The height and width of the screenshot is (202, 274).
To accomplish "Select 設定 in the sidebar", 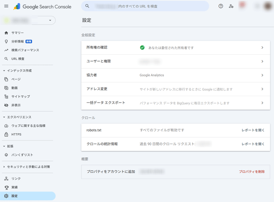I will click(x=15, y=196).
